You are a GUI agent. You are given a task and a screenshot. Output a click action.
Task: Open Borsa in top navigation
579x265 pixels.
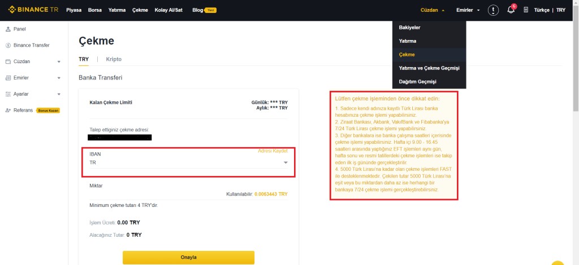click(x=95, y=10)
